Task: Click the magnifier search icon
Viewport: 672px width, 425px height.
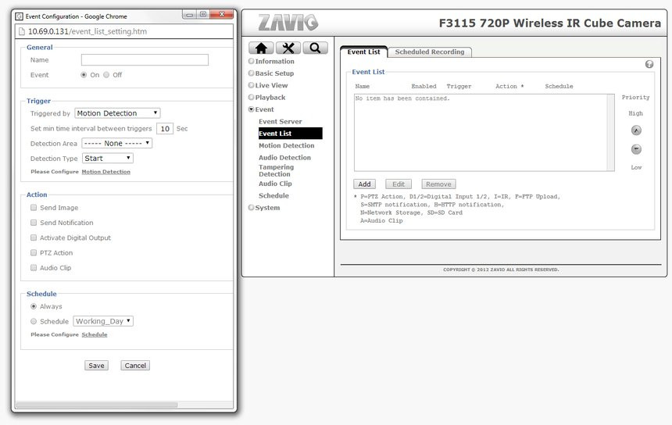Action: click(x=315, y=48)
